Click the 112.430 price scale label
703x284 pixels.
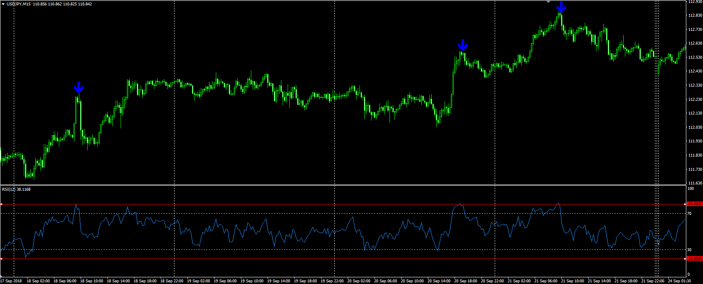point(695,71)
